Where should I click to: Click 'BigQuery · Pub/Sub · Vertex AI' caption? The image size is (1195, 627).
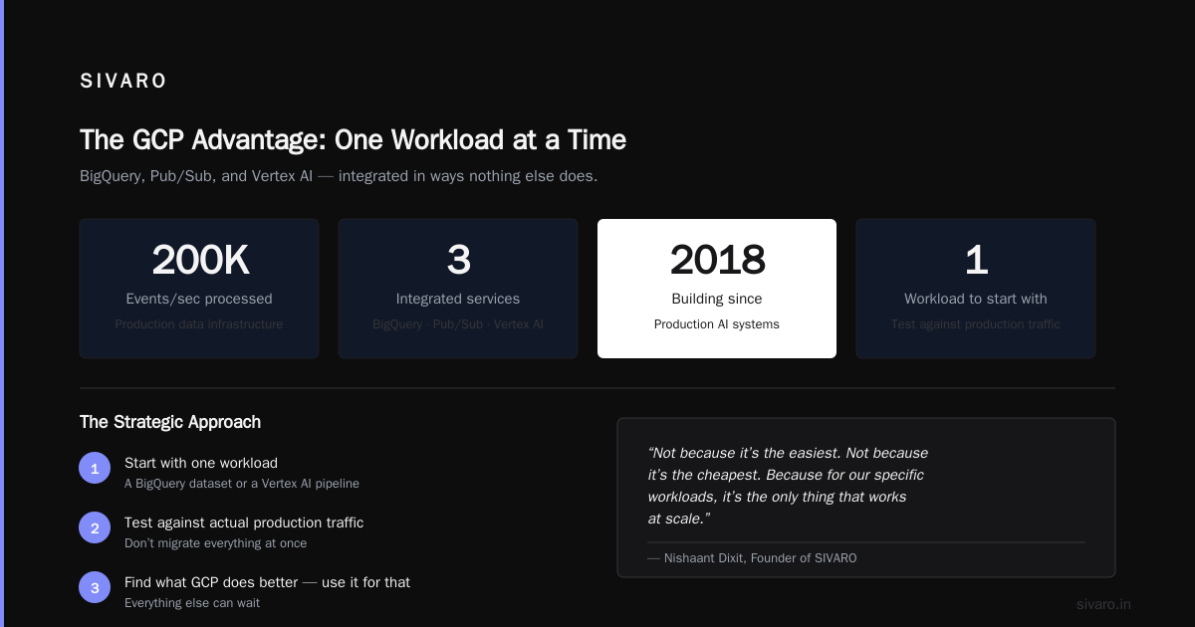click(458, 324)
